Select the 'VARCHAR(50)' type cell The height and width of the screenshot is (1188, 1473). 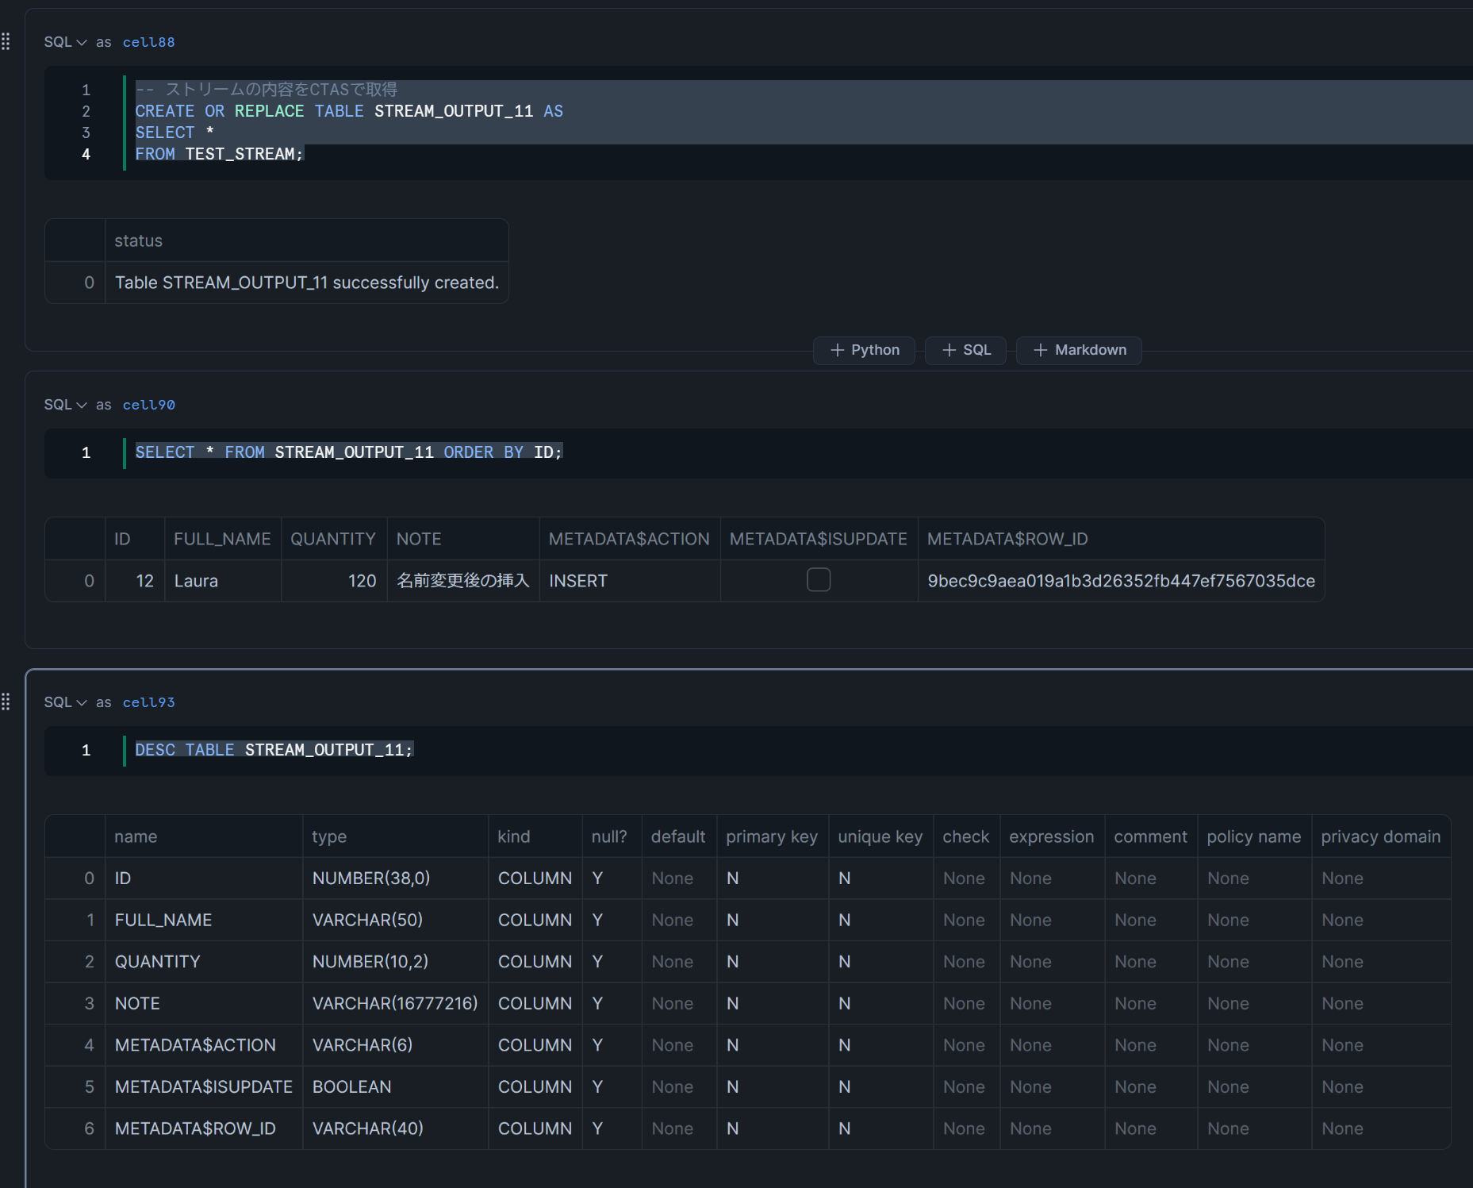[395, 920]
